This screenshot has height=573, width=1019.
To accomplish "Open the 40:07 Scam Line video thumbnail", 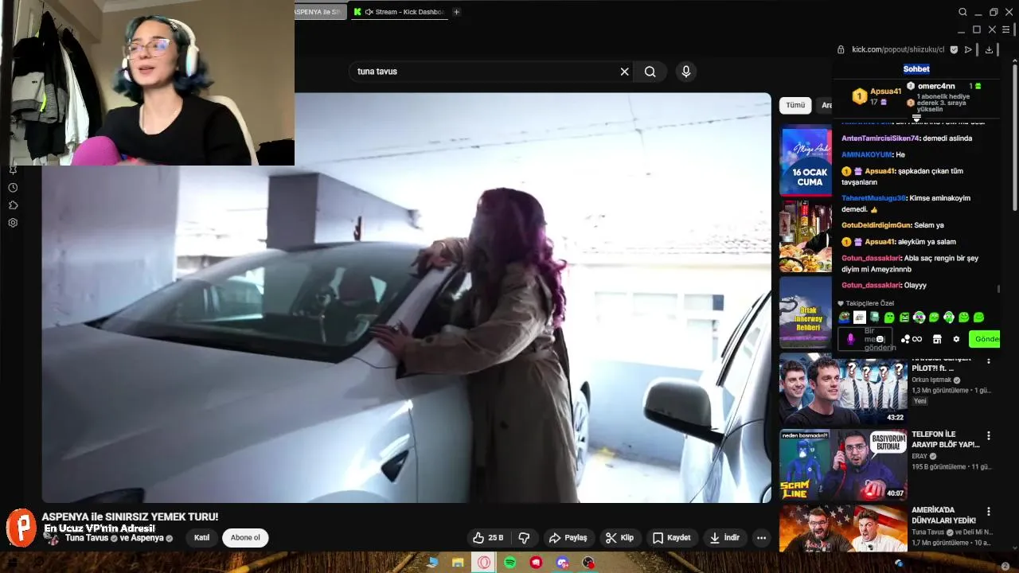I will pyautogui.click(x=843, y=465).
